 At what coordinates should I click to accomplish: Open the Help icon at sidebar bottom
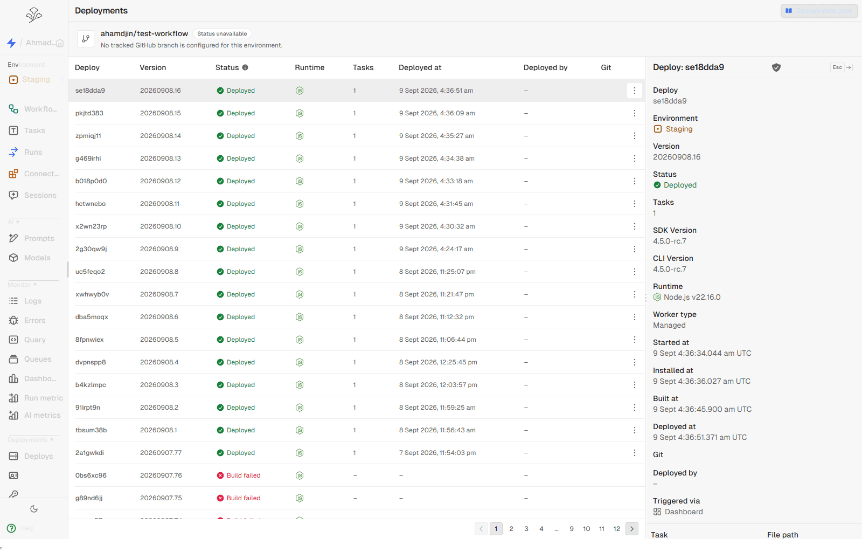coord(11,528)
